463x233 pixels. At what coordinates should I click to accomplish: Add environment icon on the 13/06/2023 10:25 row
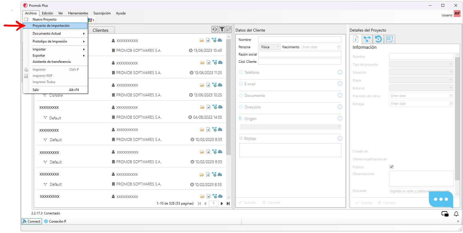point(214,85)
